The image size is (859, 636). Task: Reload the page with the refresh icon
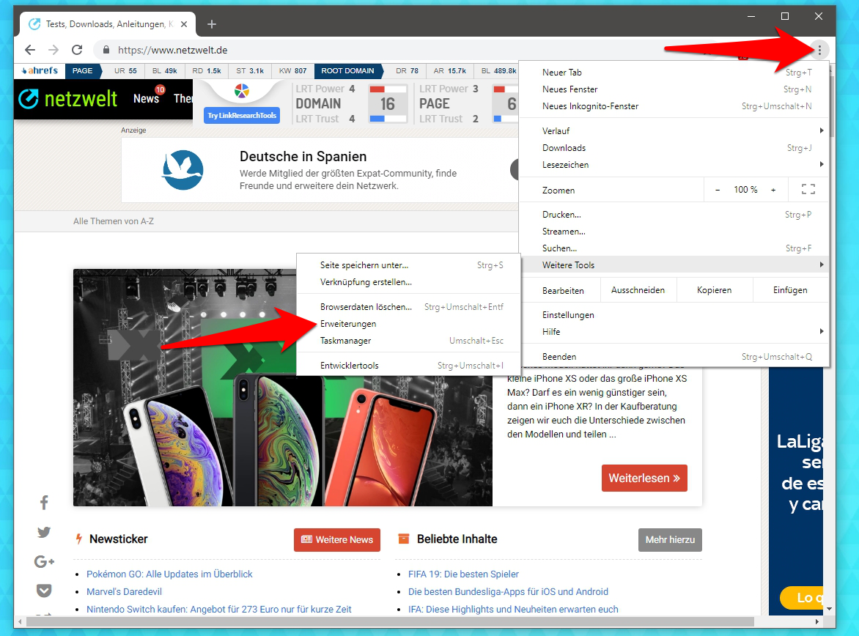[77, 50]
